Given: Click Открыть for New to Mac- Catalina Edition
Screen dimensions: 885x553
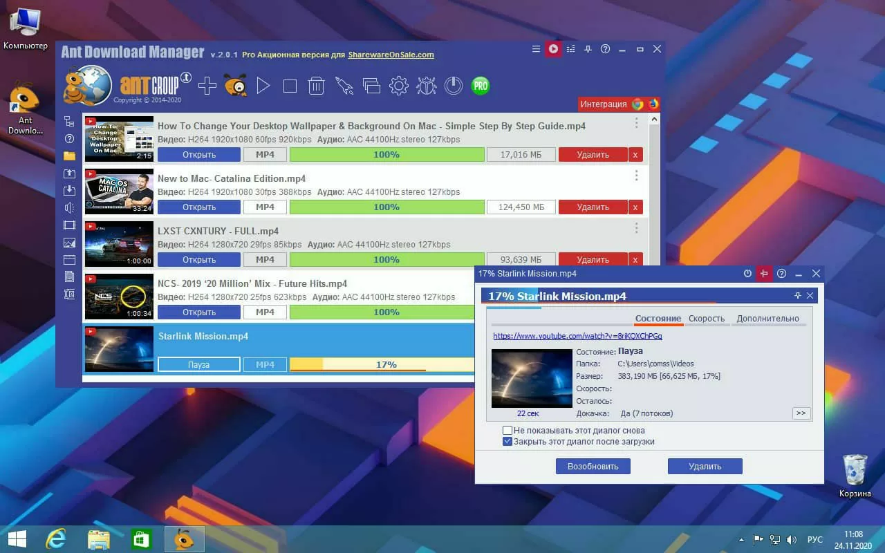Looking at the screenshot, I should coord(199,207).
